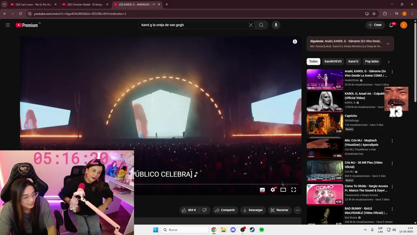The image size is (417, 235).
Task: Click the Crear button
Action: tap(375, 25)
